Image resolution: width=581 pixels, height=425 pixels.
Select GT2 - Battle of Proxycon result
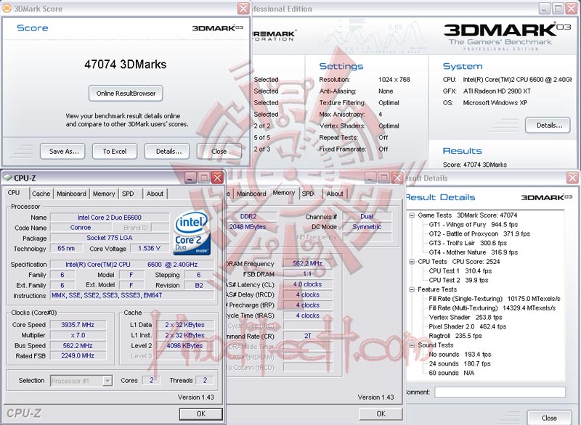coord(479,234)
